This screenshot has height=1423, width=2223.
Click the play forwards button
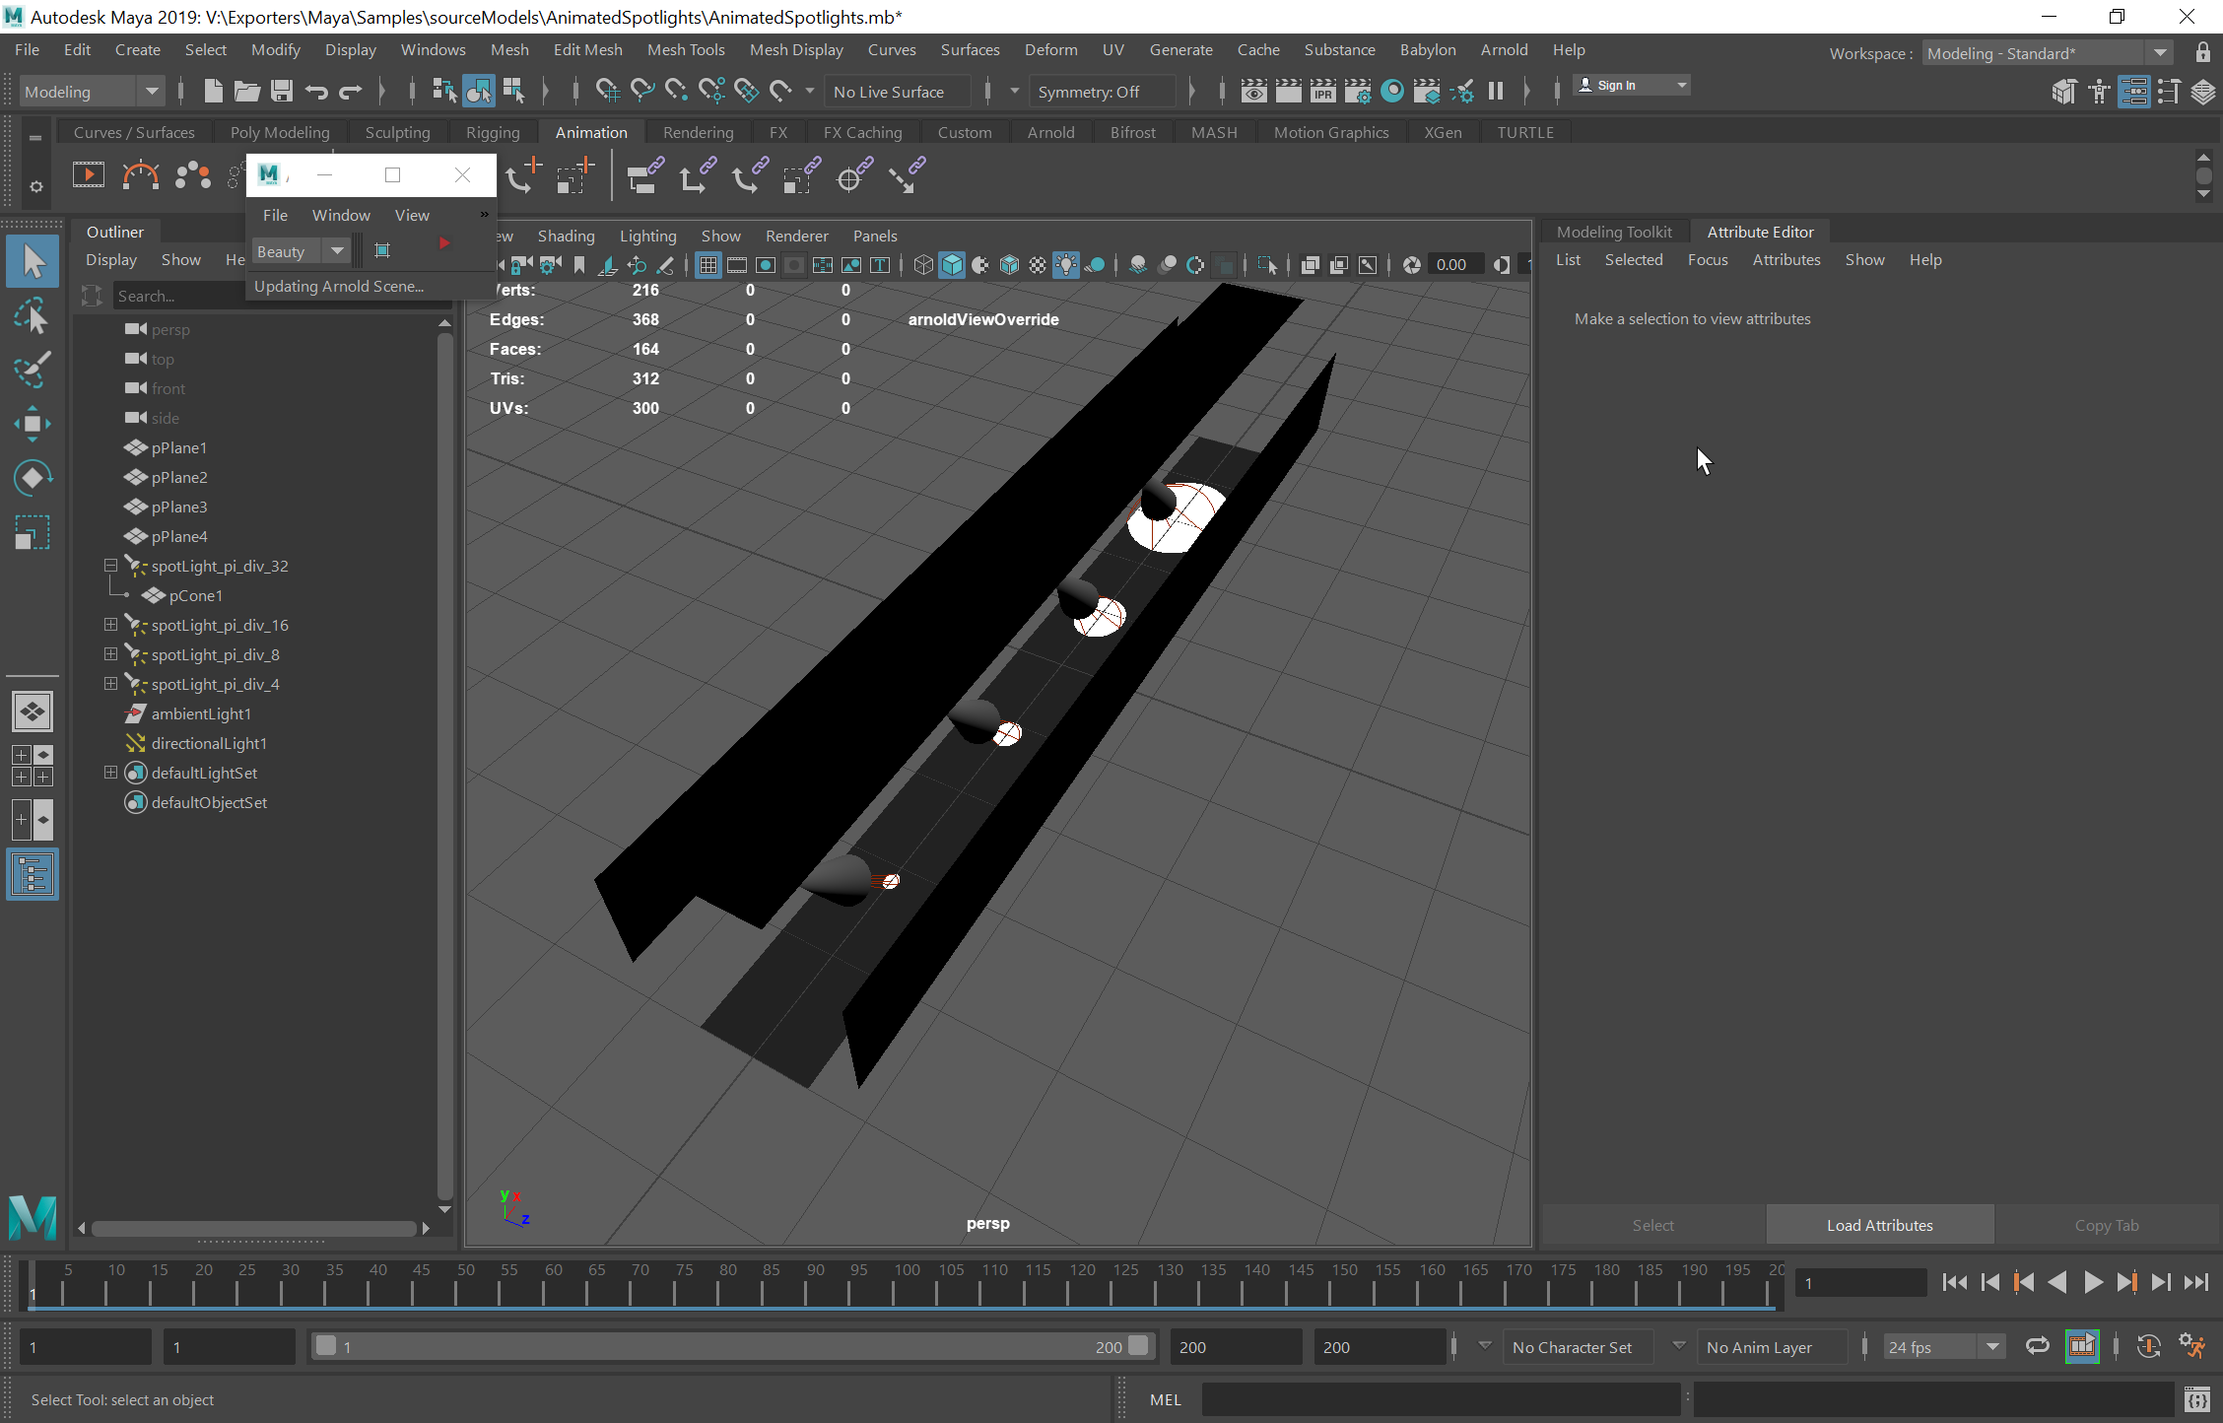[2092, 1282]
